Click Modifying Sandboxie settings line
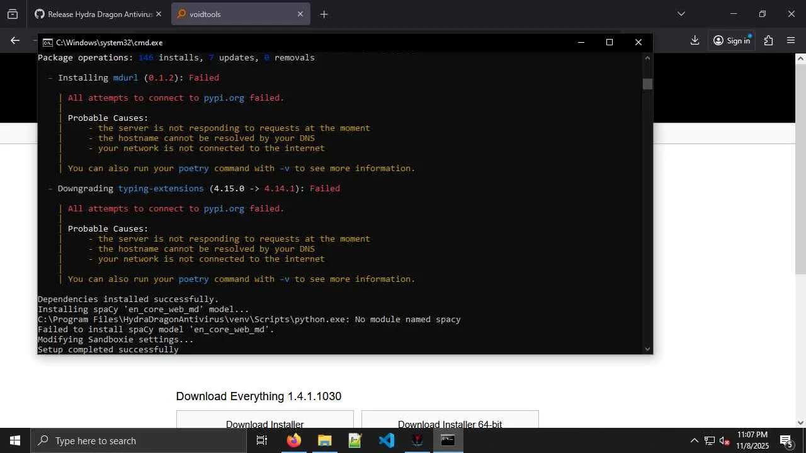 pyautogui.click(x=116, y=340)
